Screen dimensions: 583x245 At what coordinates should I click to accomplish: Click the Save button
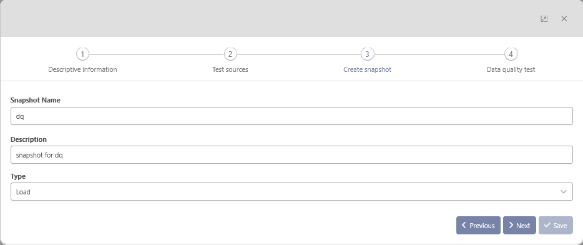coord(556,225)
